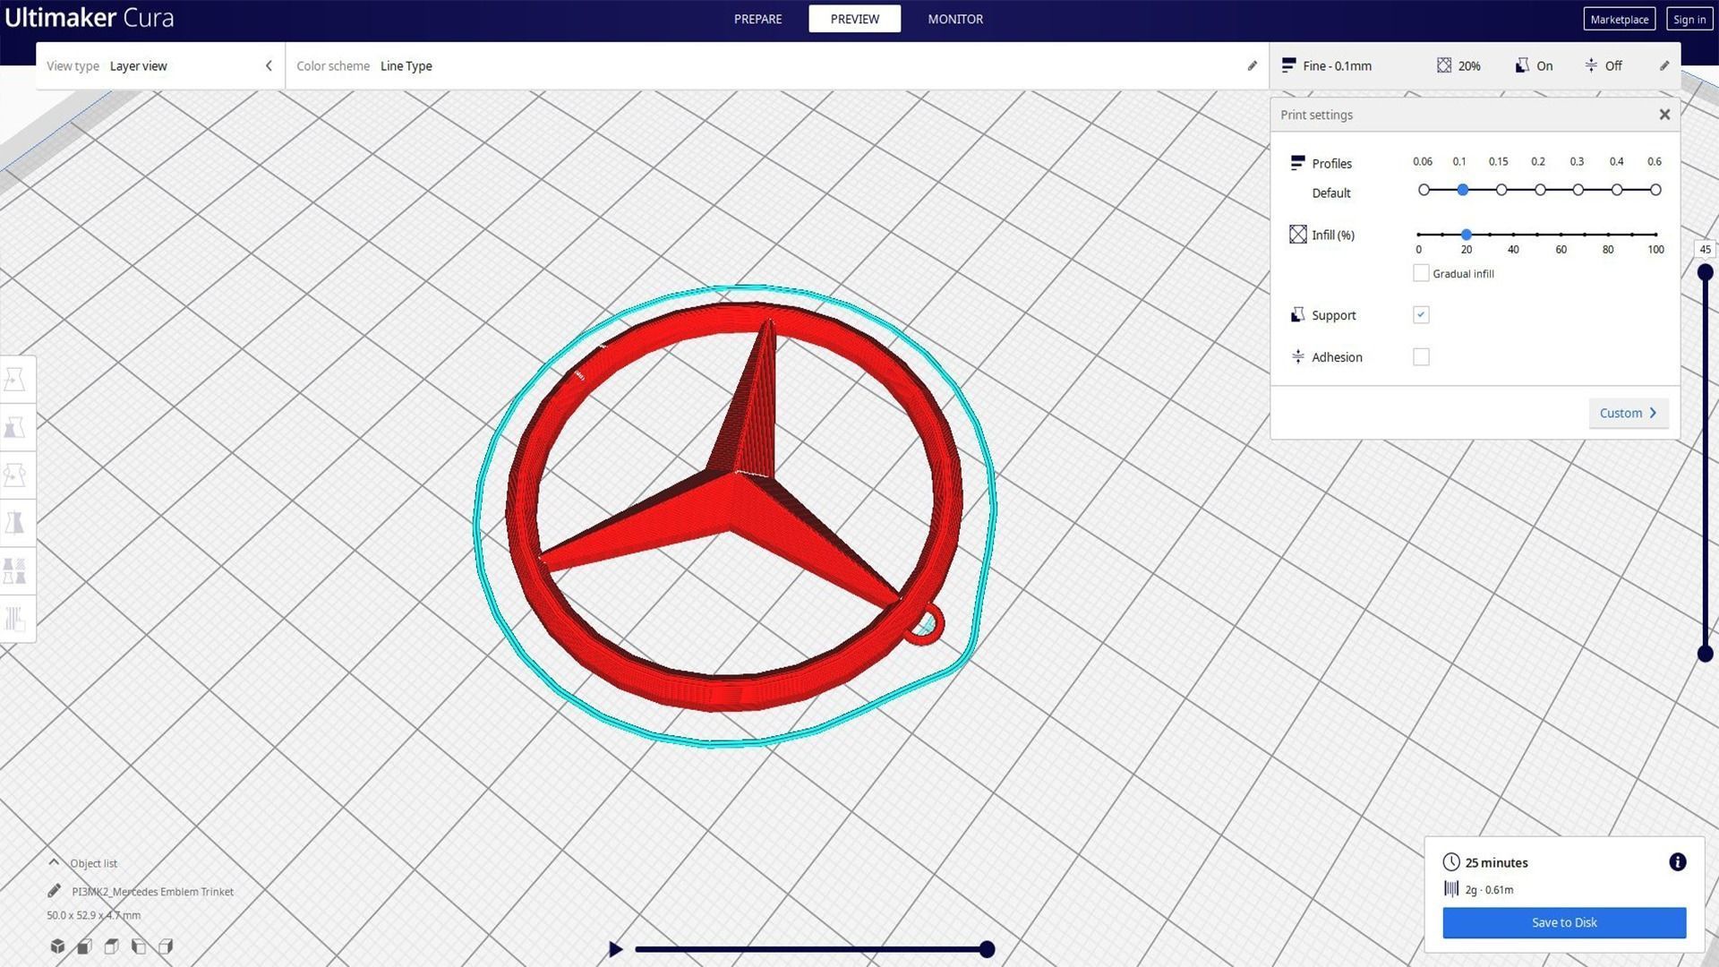Switch to right side view icon
The width and height of the screenshot is (1719, 967).
coord(166,946)
